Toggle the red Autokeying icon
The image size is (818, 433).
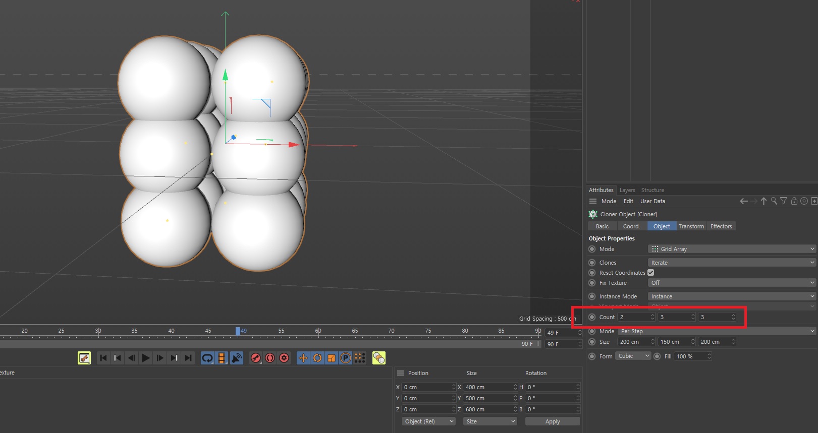pos(270,358)
